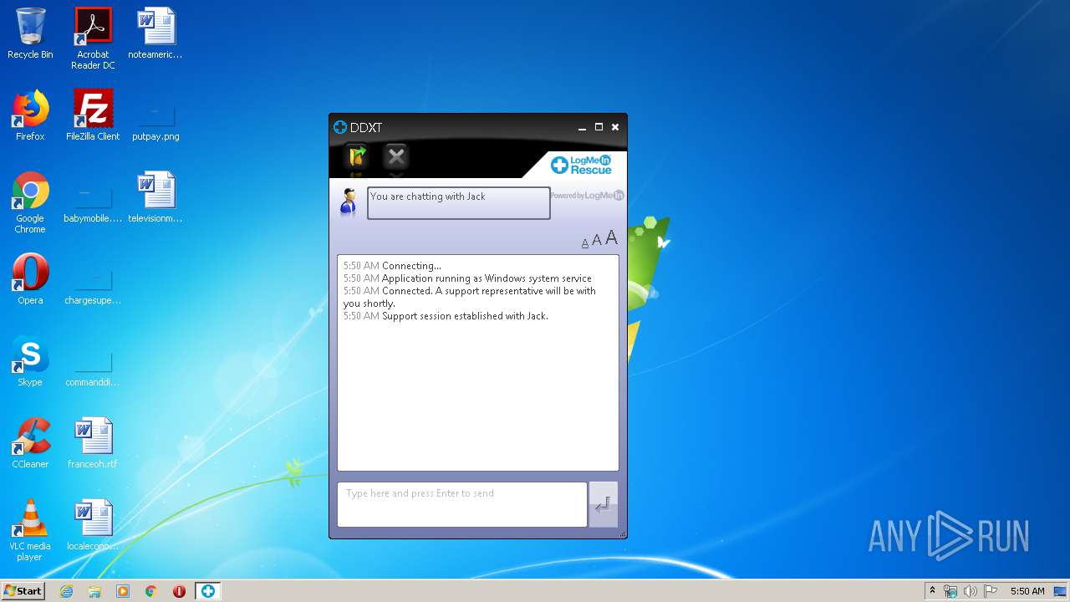
Task: Select the medium font size A
Action: click(x=597, y=241)
